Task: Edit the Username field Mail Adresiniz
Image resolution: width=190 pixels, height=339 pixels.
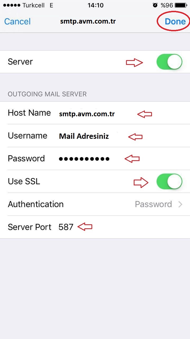Action: [84, 136]
